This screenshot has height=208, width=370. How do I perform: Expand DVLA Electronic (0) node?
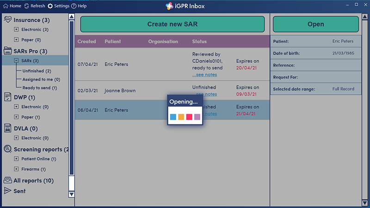pyautogui.click(x=16, y=138)
